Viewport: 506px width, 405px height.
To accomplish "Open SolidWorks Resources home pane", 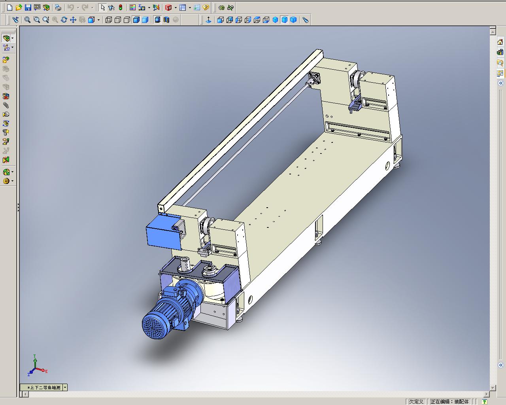I will (x=500, y=42).
